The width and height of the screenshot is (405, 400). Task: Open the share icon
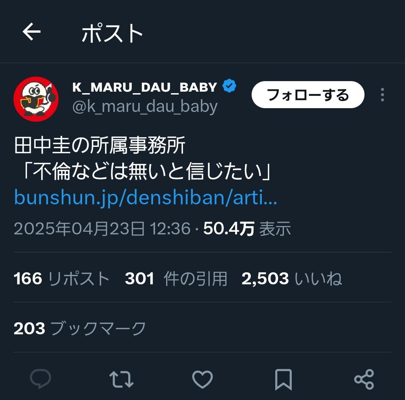point(364,380)
